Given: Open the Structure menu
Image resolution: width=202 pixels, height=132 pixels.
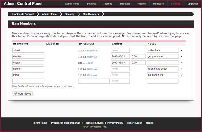Looking at the screenshot, I should 125,4.
